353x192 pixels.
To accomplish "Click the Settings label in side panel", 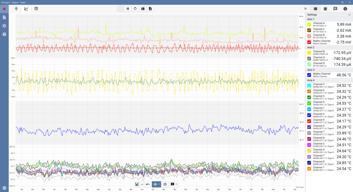I will coord(312,15).
